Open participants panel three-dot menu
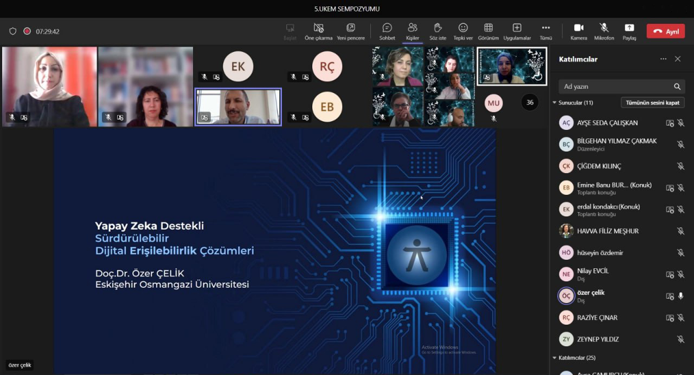 pyautogui.click(x=663, y=59)
